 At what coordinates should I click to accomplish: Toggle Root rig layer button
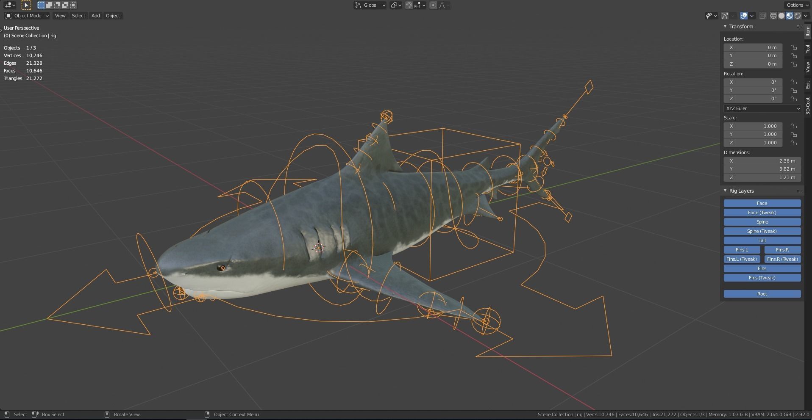click(762, 294)
